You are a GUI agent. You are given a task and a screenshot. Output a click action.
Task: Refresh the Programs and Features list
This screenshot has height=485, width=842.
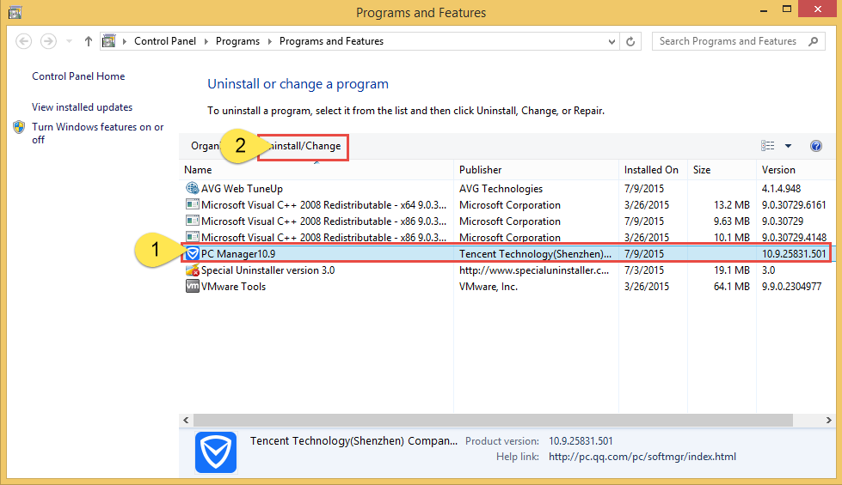coord(630,41)
